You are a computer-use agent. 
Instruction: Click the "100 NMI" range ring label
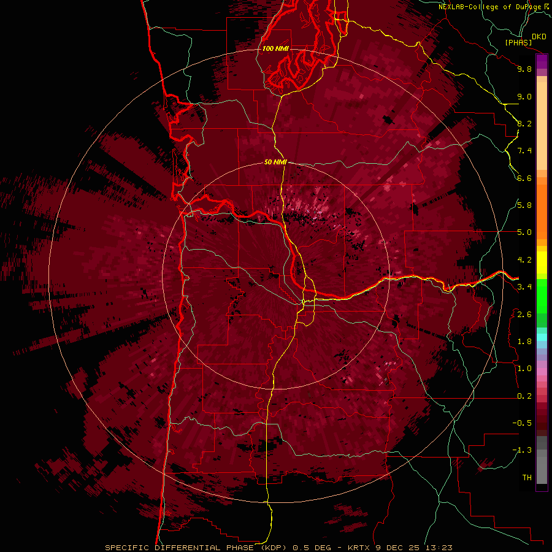coord(275,48)
